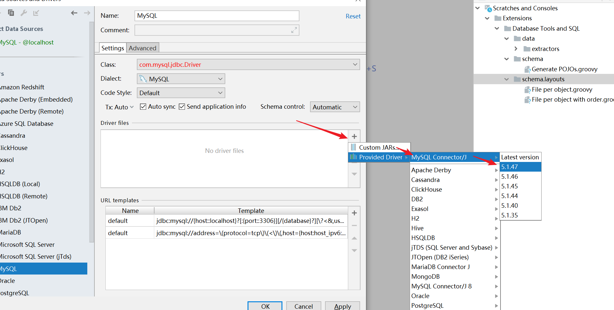
Task: Choose Custom JARs menu item
Action: pos(379,147)
